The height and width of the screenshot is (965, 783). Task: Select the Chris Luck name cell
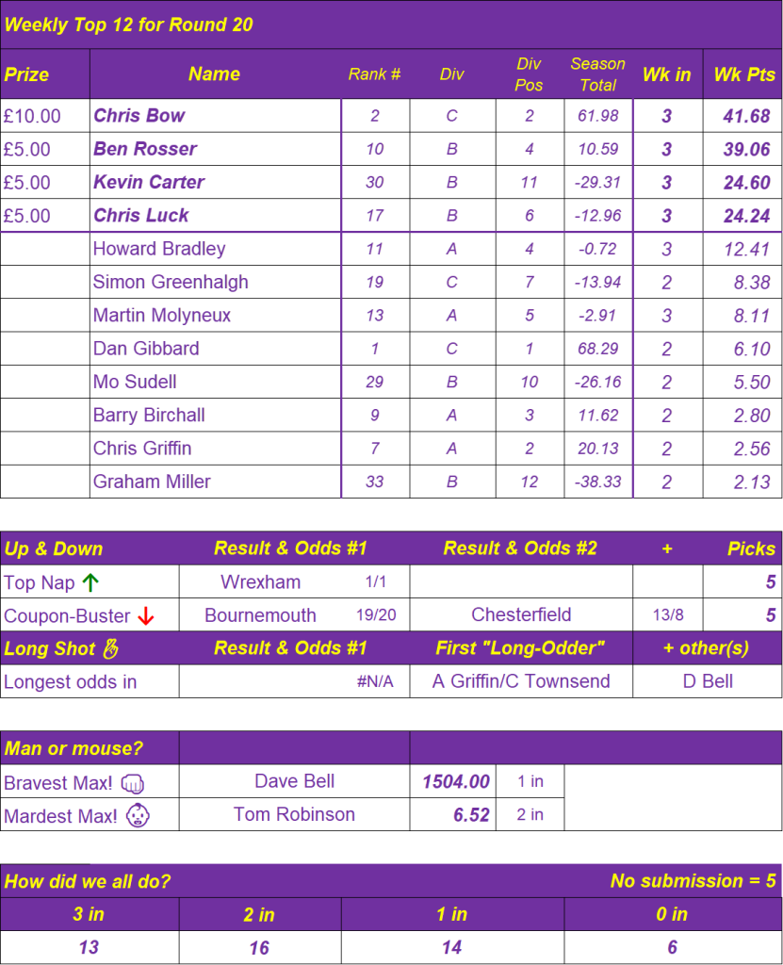click(216, 216)
